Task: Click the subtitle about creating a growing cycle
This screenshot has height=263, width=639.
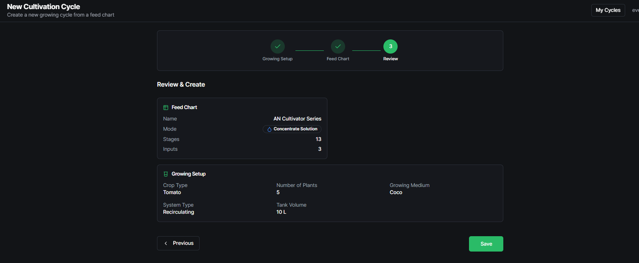Action: 61,15
